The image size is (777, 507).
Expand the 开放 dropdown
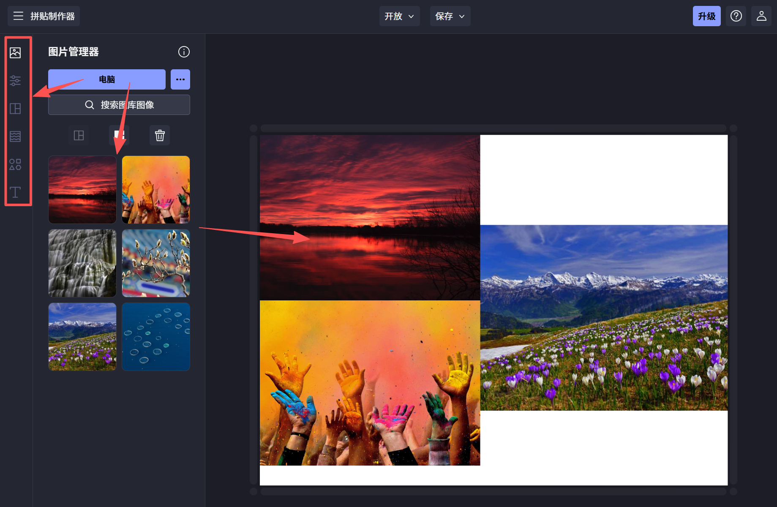point(399,16)
